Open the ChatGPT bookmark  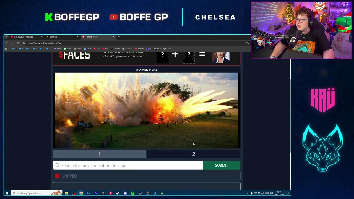tap(127, 49)
